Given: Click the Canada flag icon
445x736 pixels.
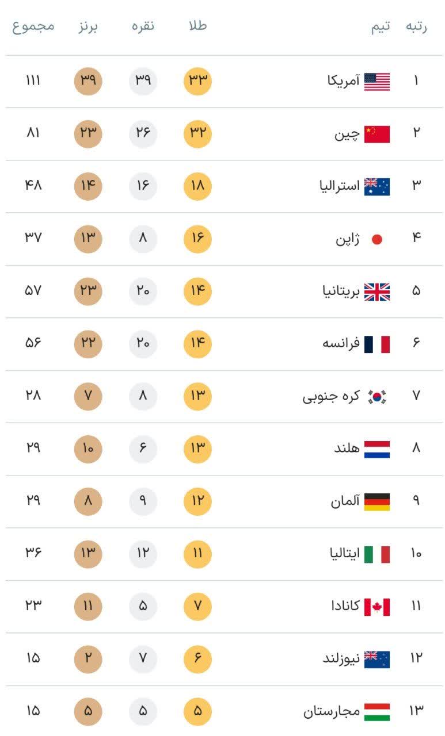Looking at the screenshot, I should [x=376, y=607].
